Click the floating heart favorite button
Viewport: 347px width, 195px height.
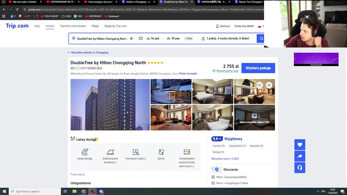(300, 145)
